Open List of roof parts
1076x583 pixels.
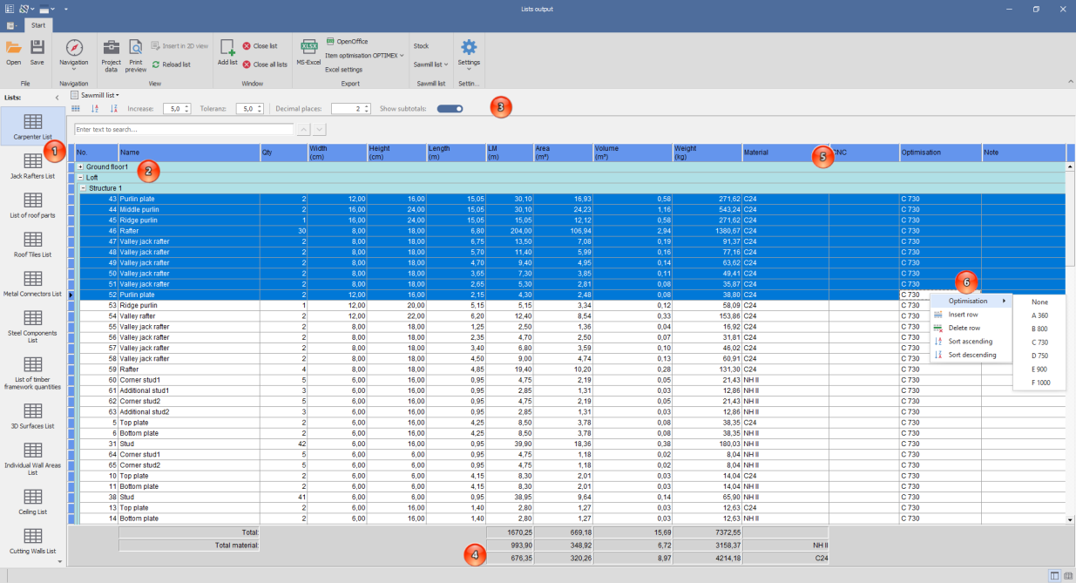(33, 205)
